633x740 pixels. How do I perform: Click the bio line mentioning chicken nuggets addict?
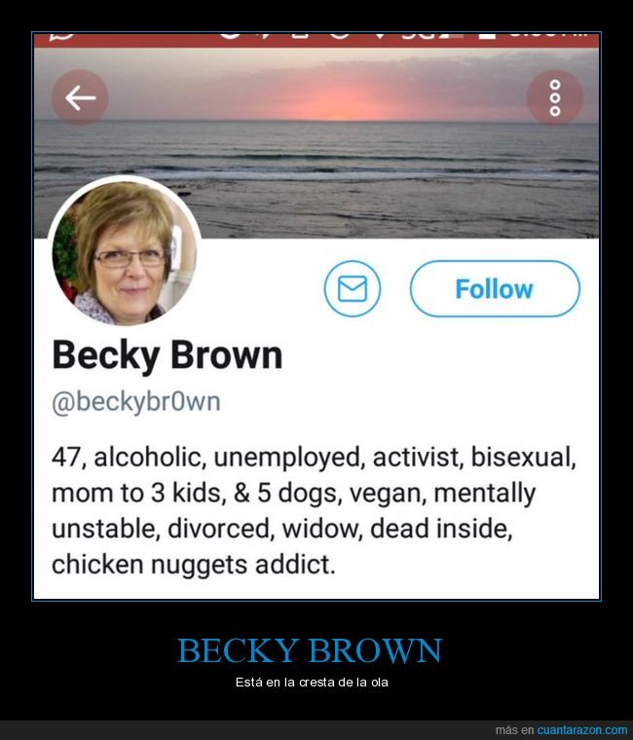194,564
